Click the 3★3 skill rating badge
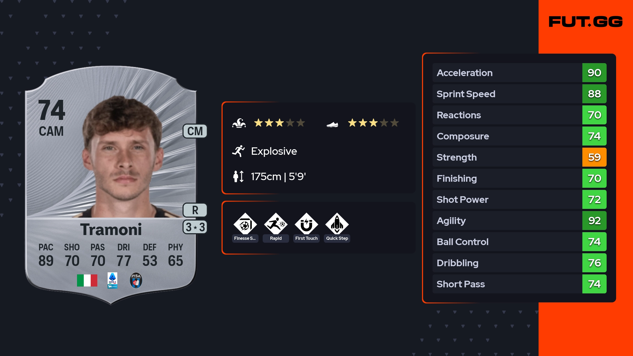Screen dimensions: 633x356 (195, 227)
